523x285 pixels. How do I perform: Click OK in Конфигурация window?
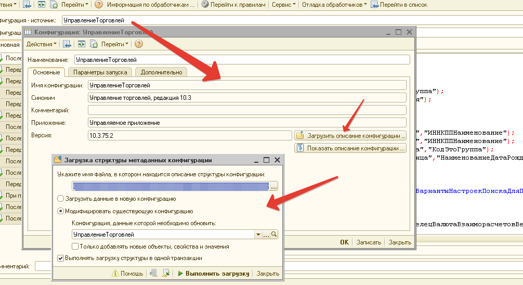tap(344, 242)
